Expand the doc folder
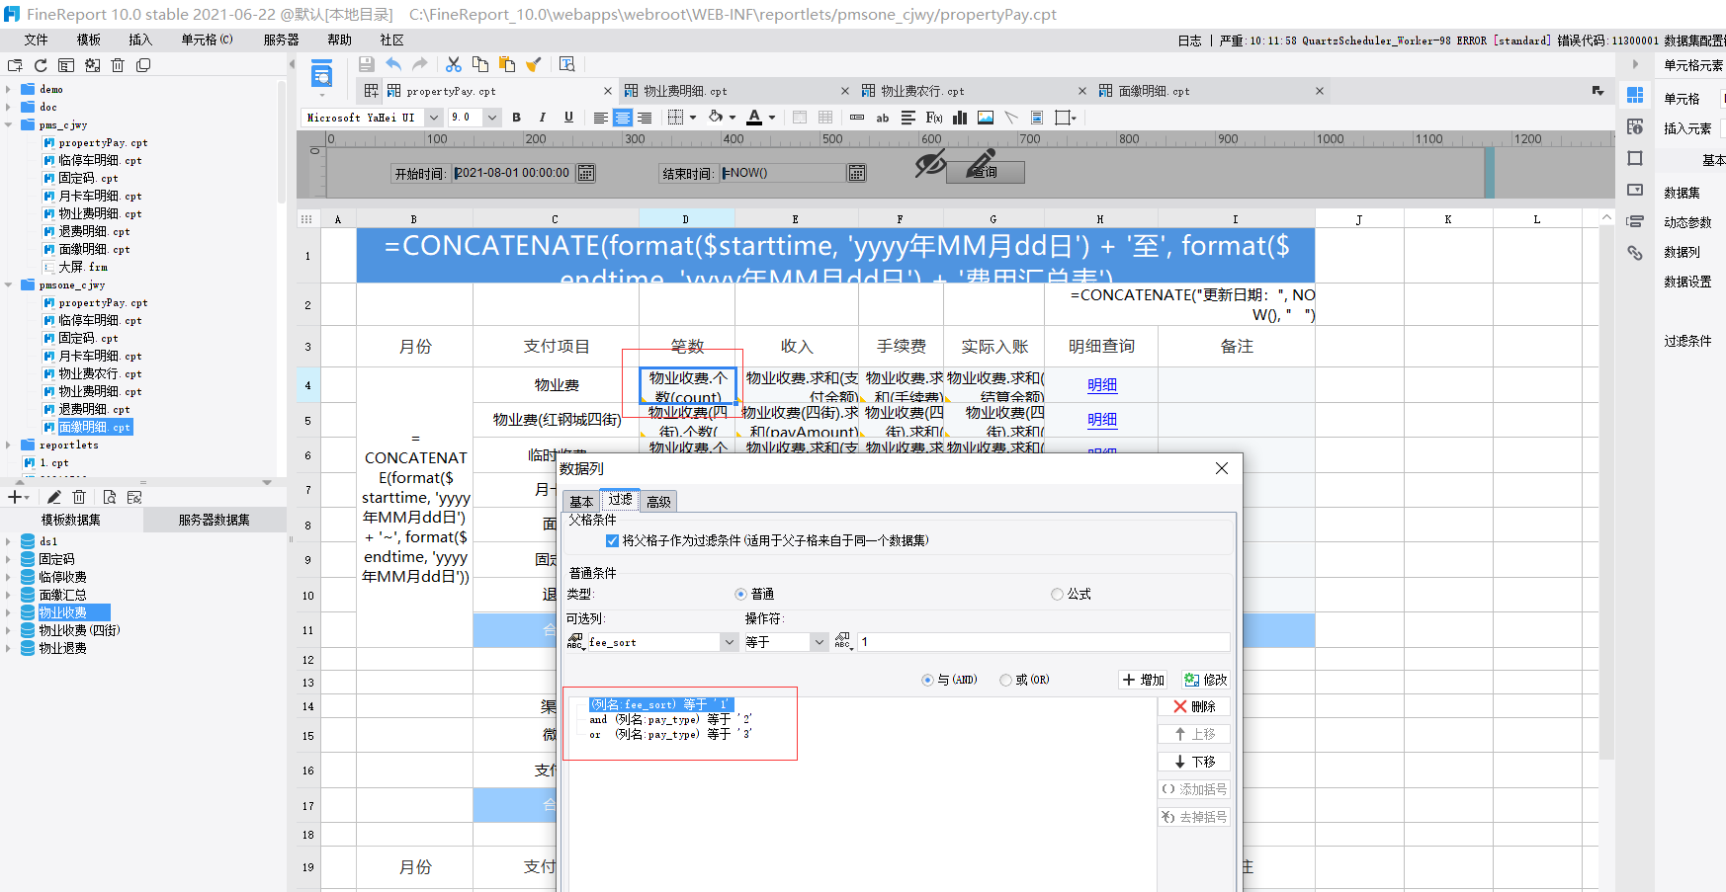The image size is (1726, 892). click(8, 107)
